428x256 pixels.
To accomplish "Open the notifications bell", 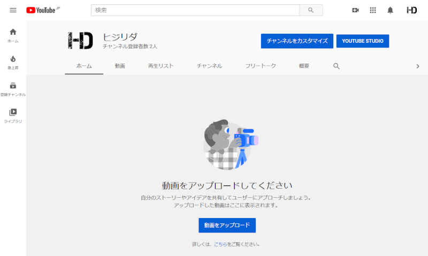I will point(391,10).
